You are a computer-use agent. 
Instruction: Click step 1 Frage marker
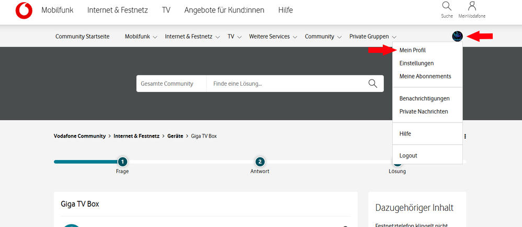pos(122,162)
